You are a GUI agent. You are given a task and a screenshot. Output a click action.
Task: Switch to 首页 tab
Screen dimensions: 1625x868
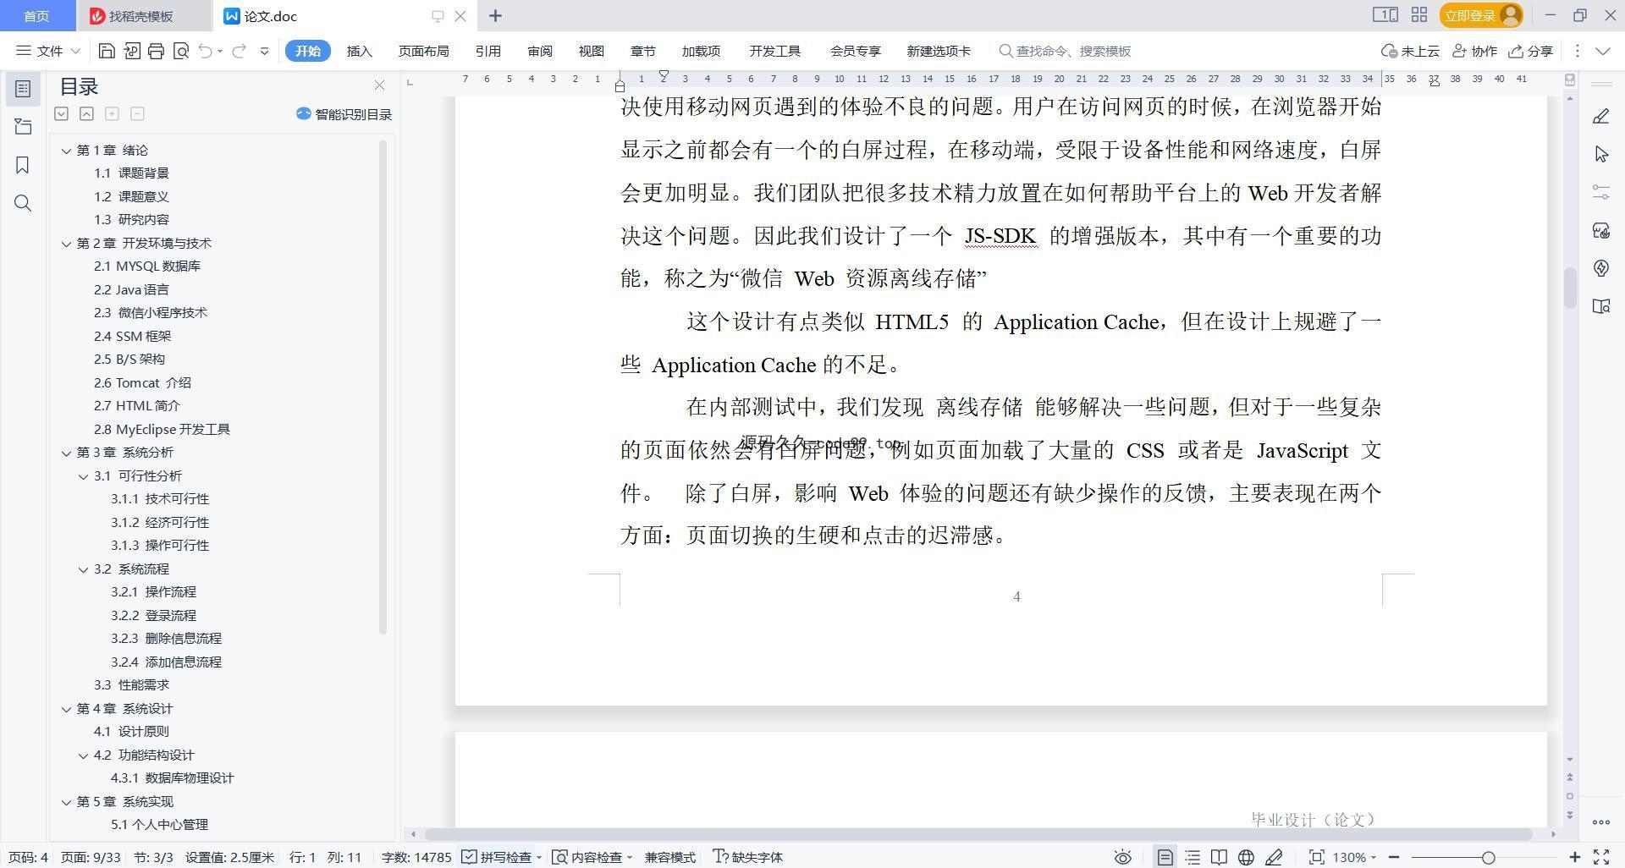coord(36,15)
